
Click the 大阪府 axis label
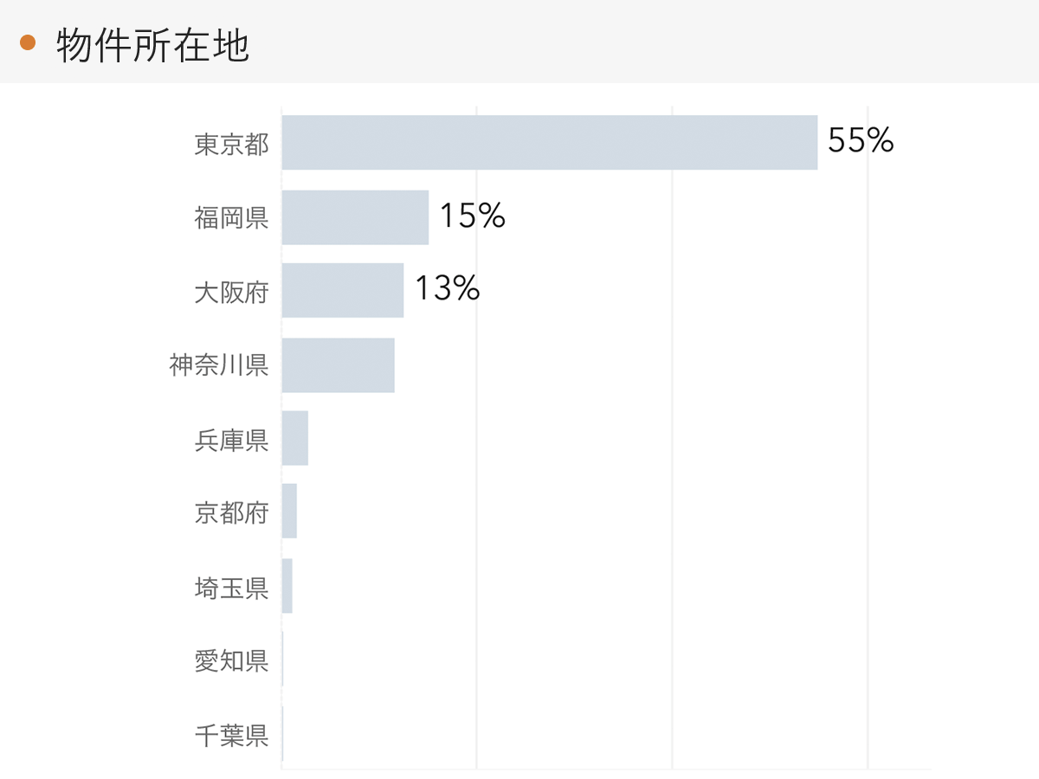(x=231, y=292)
